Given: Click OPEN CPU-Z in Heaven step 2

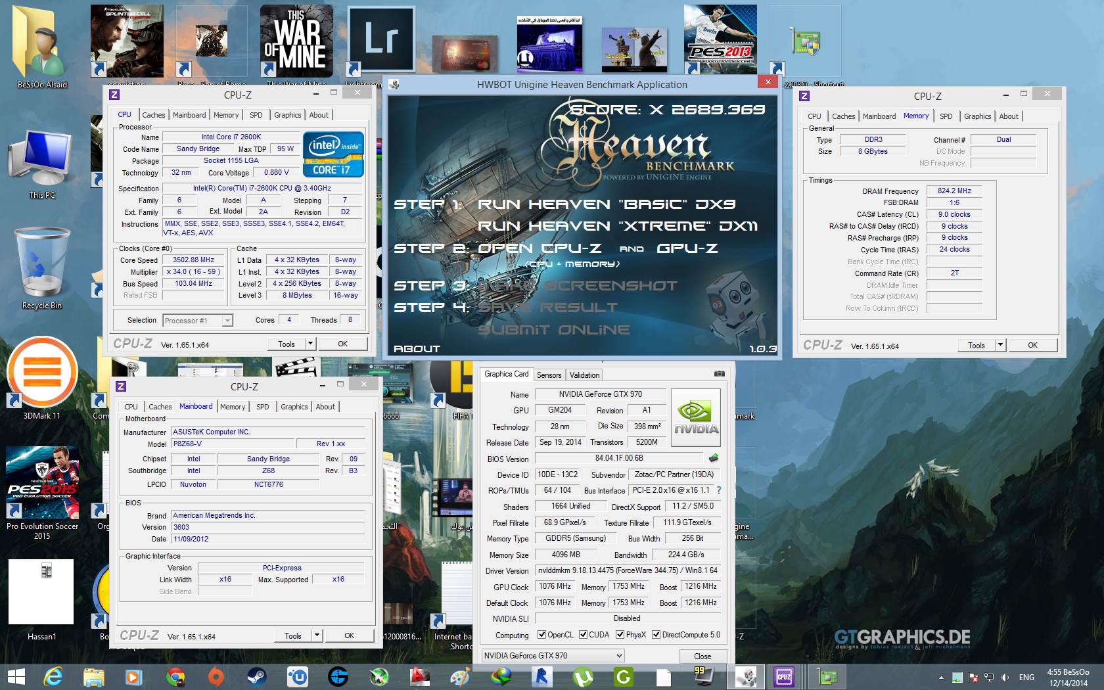Looking at the screenshot, I should coord(540,248).
